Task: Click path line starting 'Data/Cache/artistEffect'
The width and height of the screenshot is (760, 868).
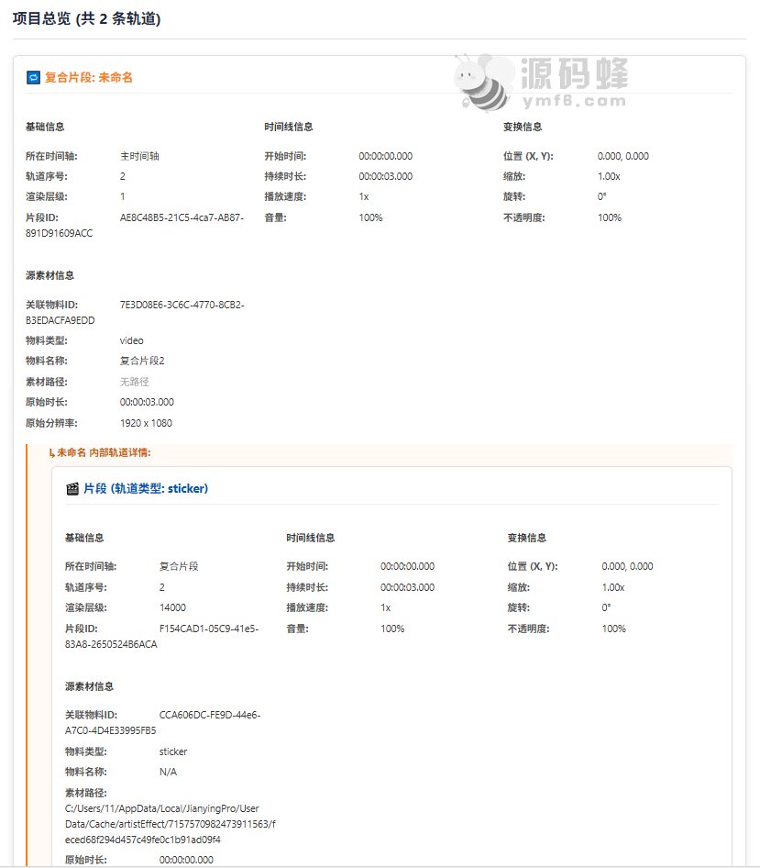Action: pyautogui.click(x=171, y=824)
